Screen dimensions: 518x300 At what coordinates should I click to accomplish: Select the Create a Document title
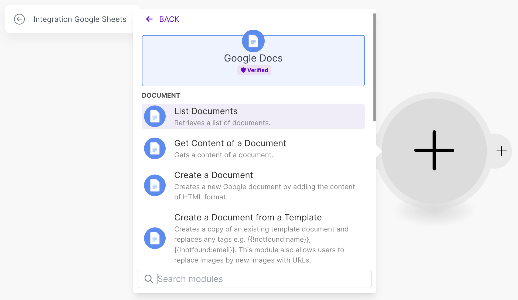point(214,175)
